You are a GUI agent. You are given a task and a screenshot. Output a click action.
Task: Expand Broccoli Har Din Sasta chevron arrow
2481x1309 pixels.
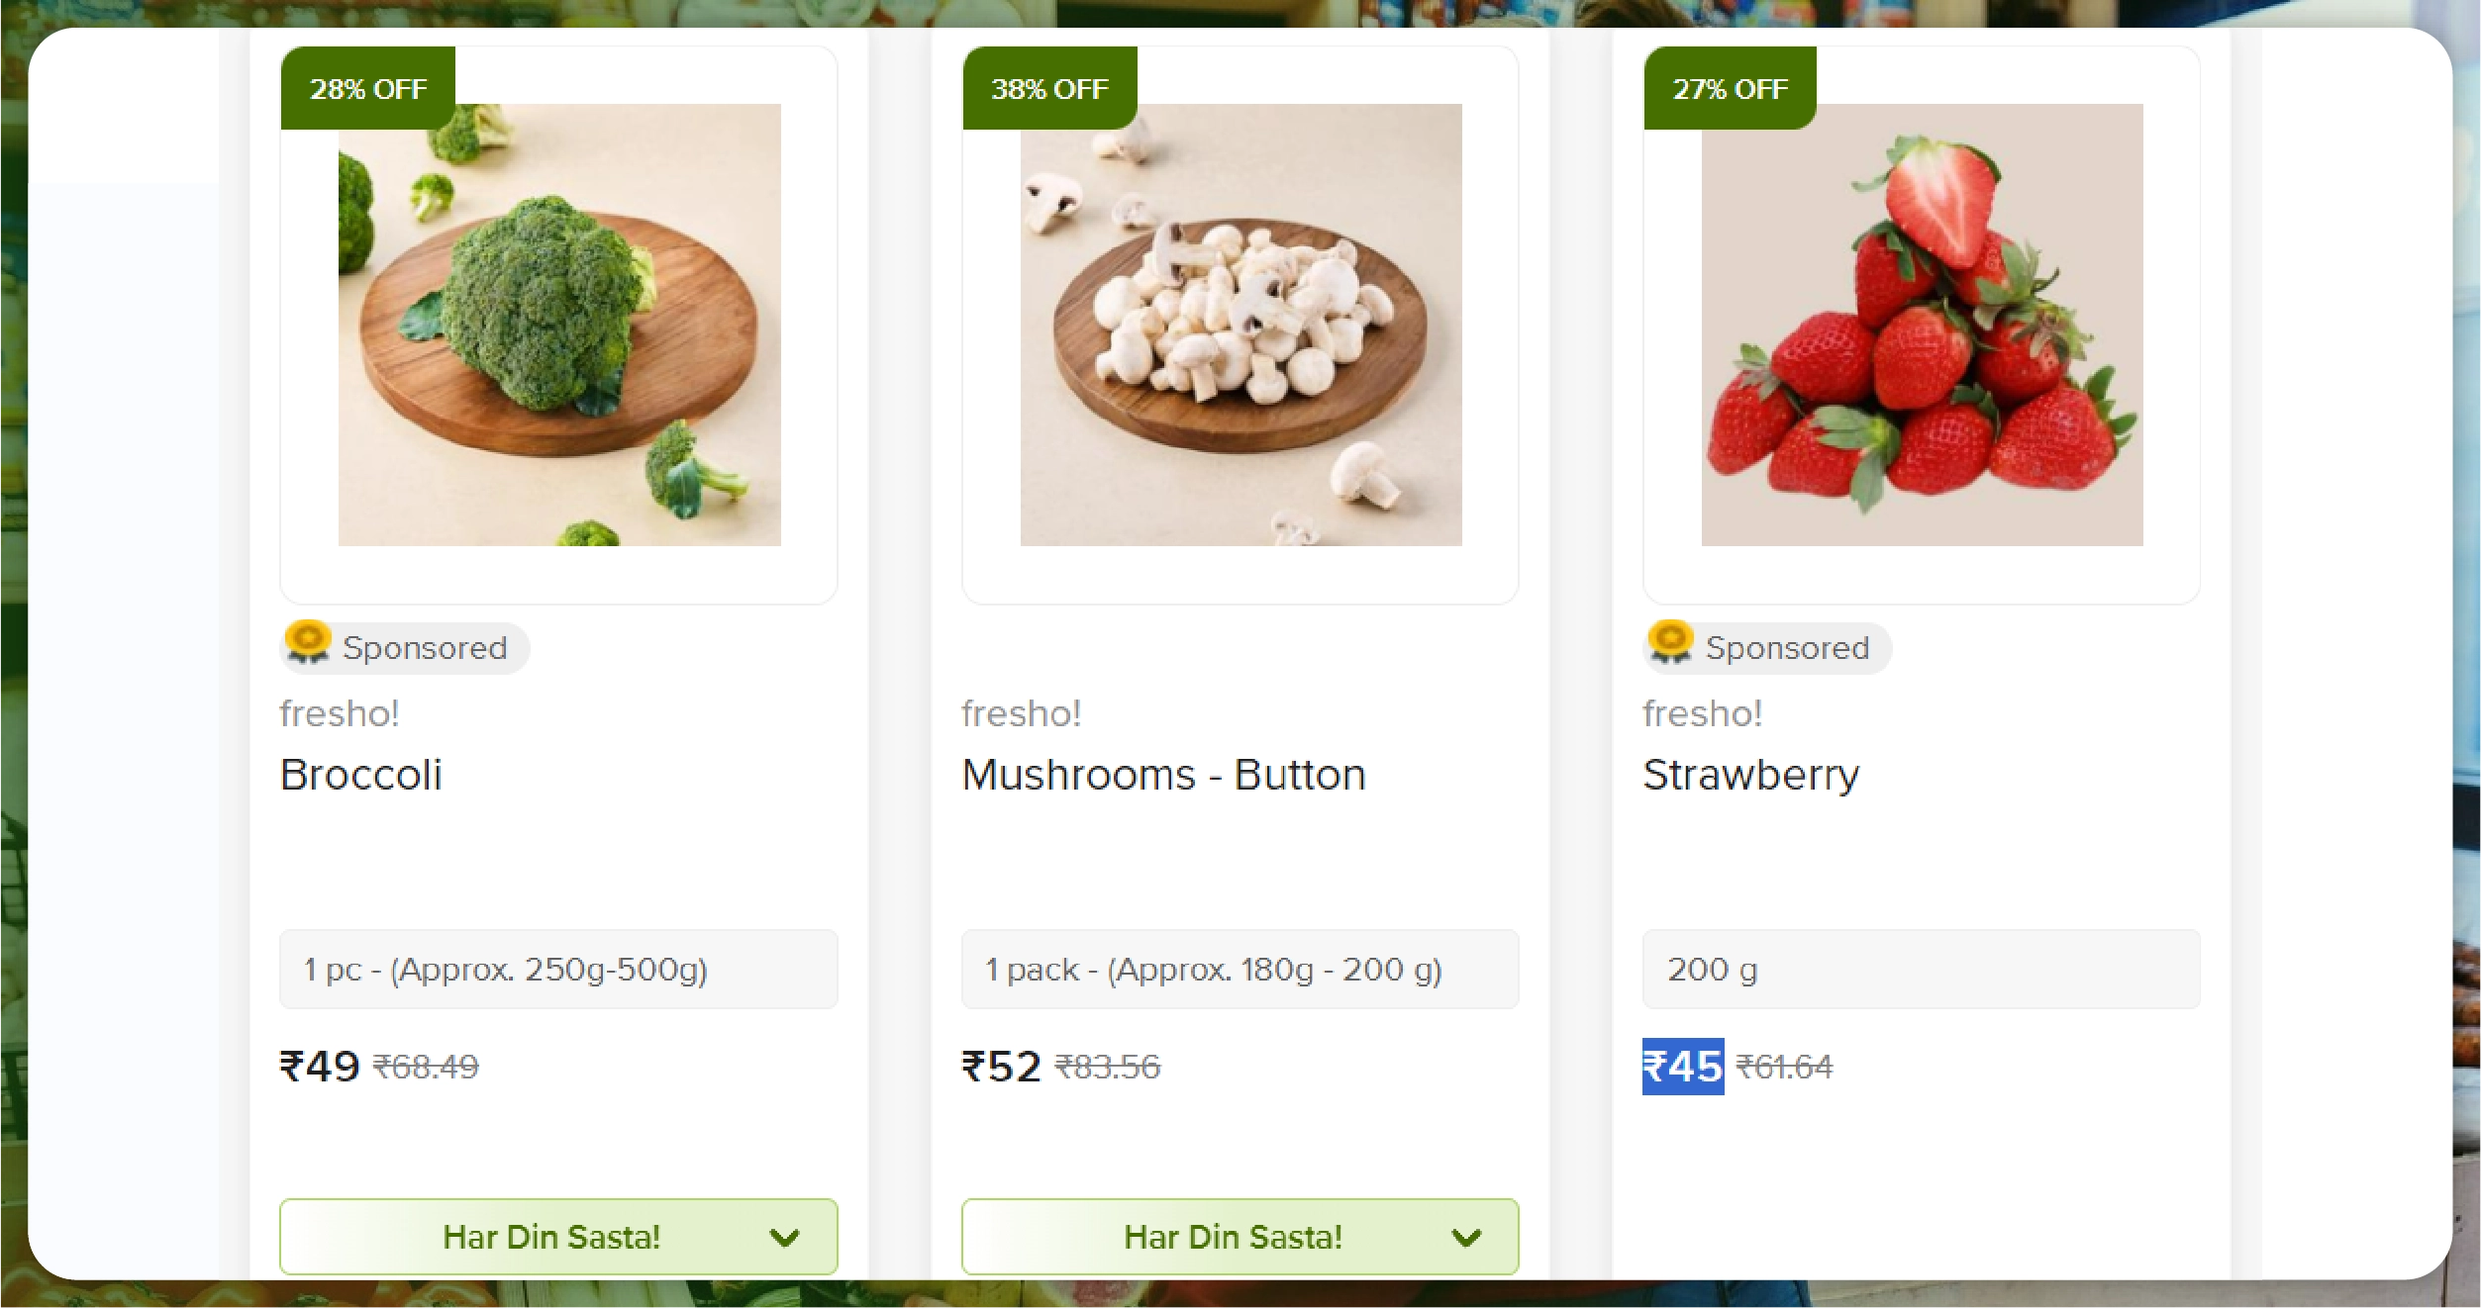pos(784,1238)
